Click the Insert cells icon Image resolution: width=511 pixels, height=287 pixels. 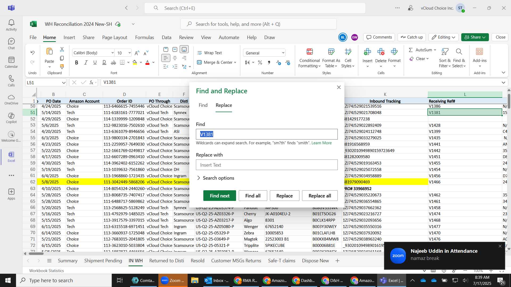click(367, 52)
